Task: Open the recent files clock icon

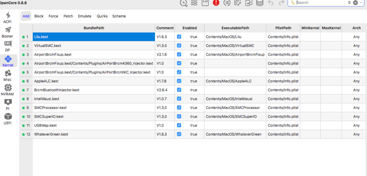Action: [x=184, y=3]
